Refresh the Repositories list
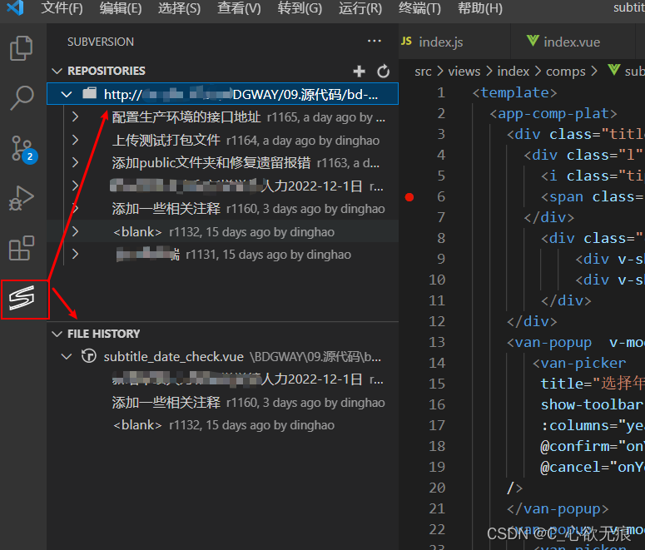The width and height of the screenshot is (645, 550). [384, 72]
